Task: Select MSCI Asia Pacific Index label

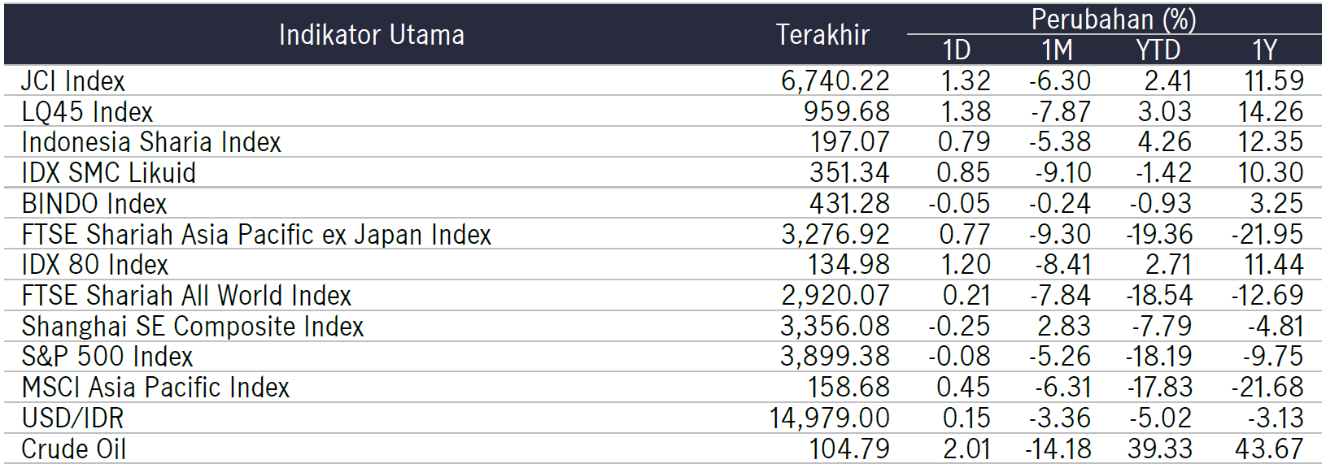Action: pos(155,388)
